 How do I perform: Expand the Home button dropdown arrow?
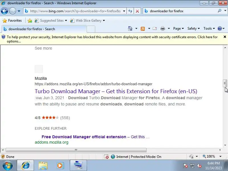[x=136, y=28]
